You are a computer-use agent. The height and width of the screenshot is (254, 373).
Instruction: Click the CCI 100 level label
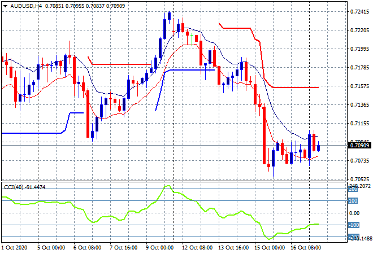353,201
